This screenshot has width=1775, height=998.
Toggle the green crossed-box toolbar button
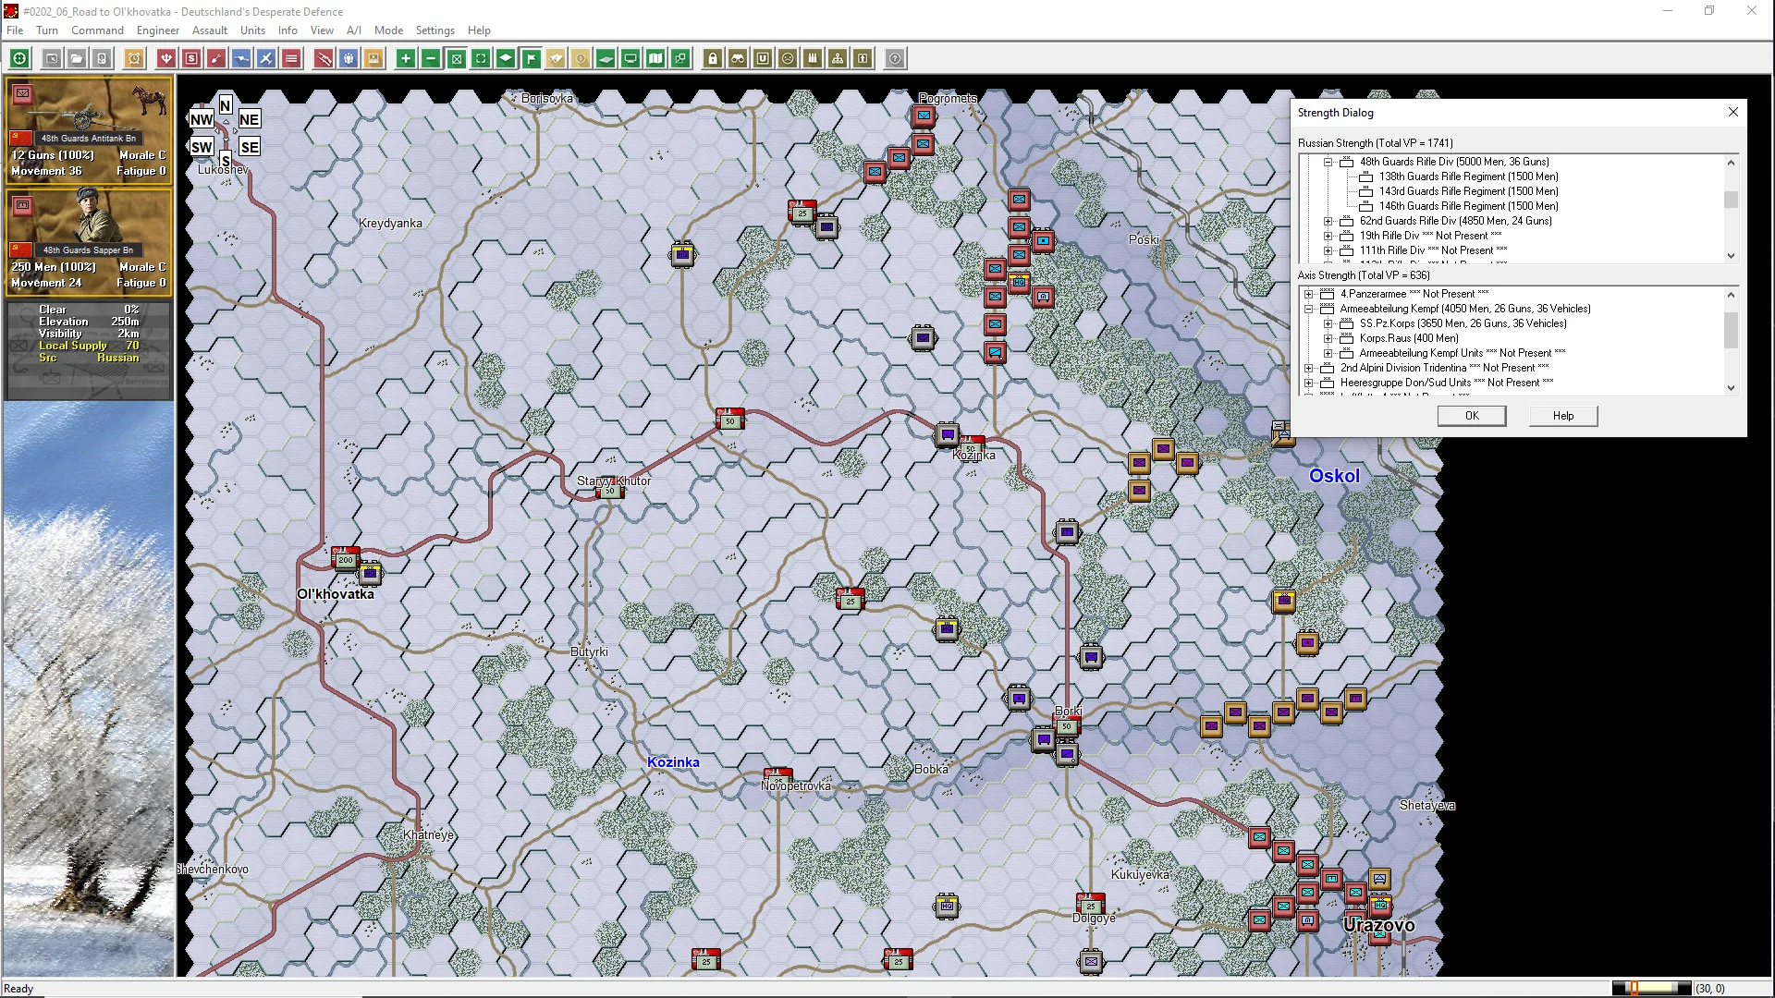[x=456, y=59]
